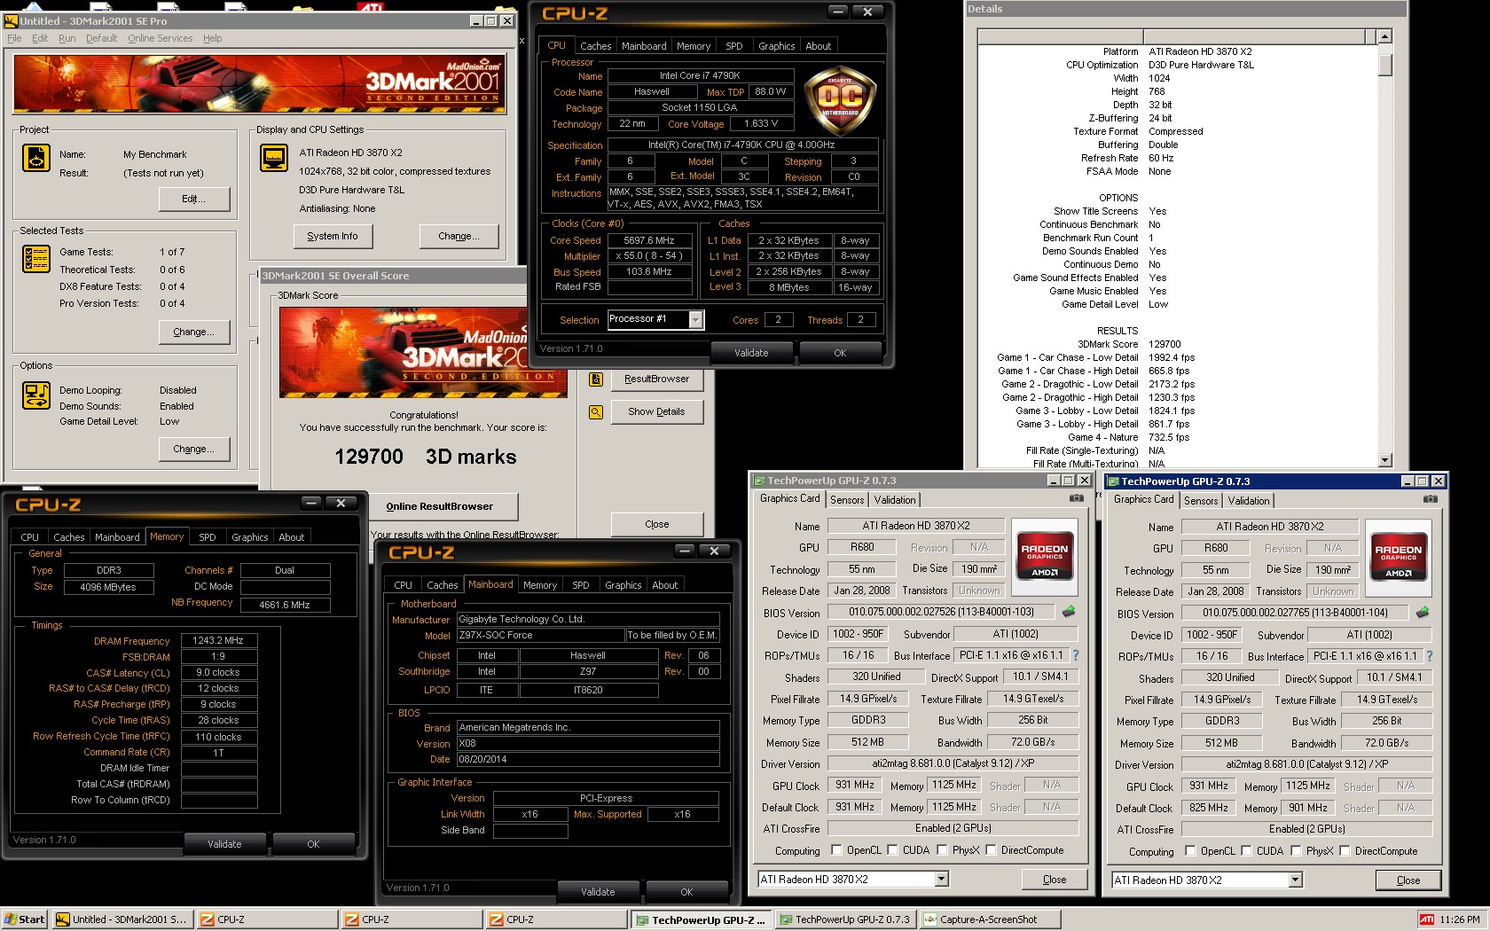This screenshot has height=931, width=1490.
Task: Click the BIOS save chip icon in right GPU-Z
Action: click(1423, 613)
